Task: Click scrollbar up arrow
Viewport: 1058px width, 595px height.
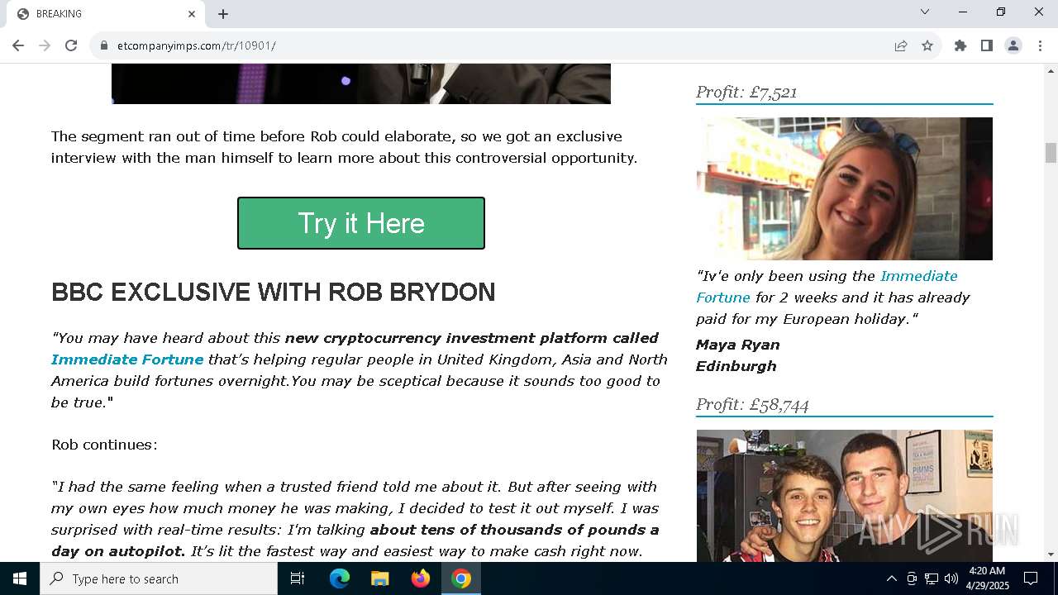Action: [x=1051, y=71]
